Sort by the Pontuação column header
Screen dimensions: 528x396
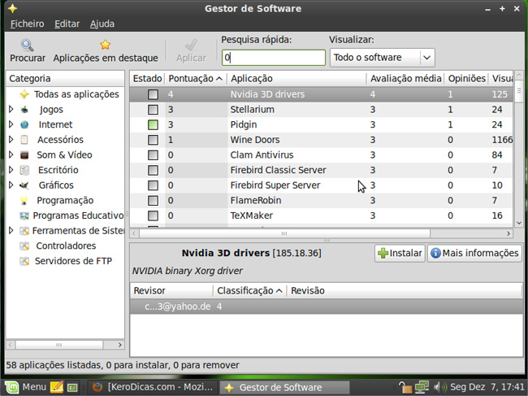point(195,79)
